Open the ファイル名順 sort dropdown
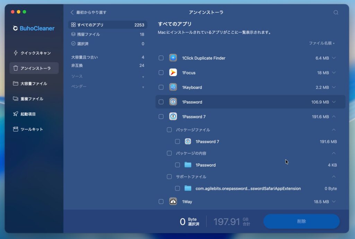The image size is (355, 239). click(x=322, y=43)
